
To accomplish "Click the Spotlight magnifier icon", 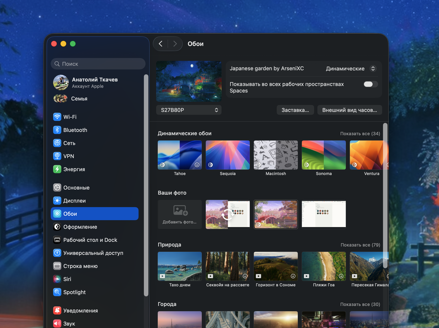I will 57,292.
